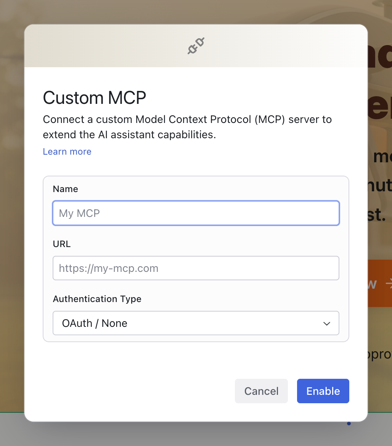
Task: Click the MCP server description text
Action: pyautogui.click(x=187, y=127)
